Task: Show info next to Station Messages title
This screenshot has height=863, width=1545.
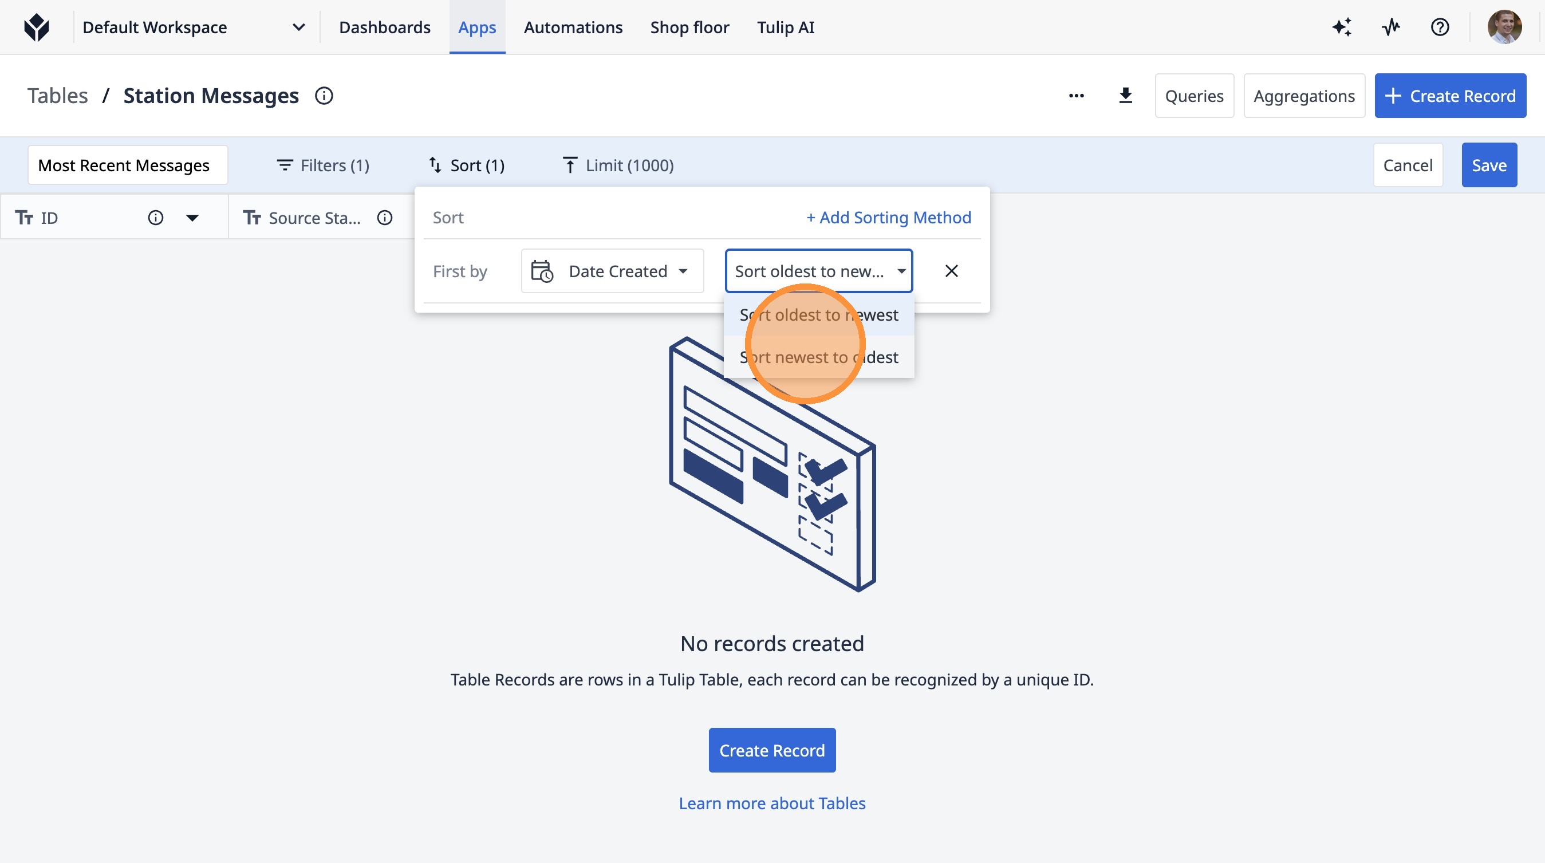Action: click(324, 96)
